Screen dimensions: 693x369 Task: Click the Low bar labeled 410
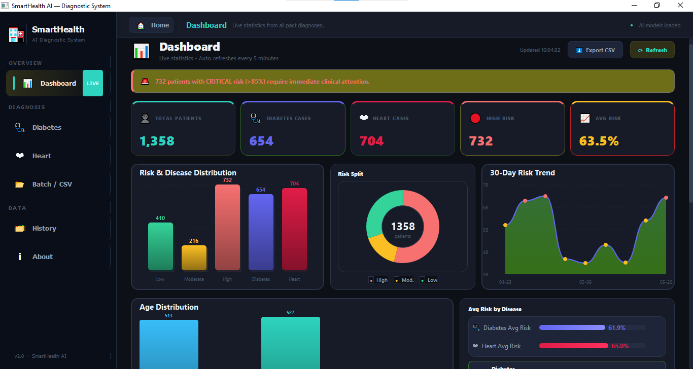pyautogui.click(x=160, y=246)
